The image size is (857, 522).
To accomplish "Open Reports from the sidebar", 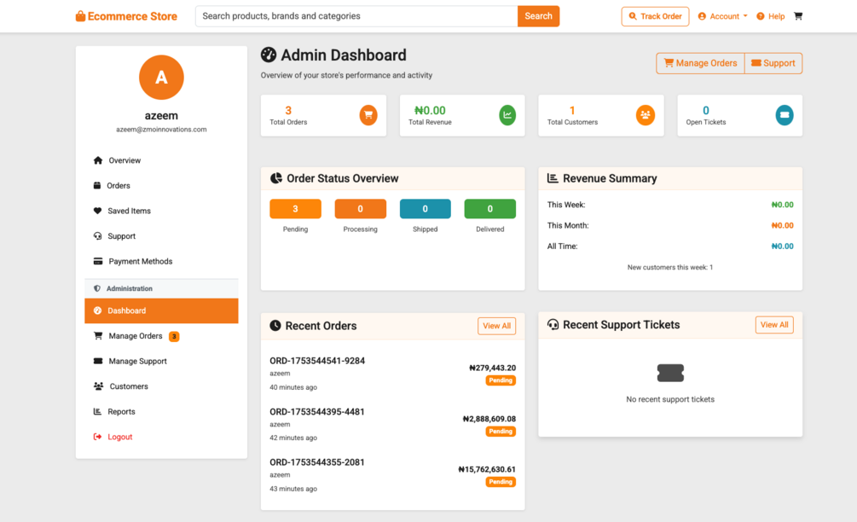I will 161,411.
